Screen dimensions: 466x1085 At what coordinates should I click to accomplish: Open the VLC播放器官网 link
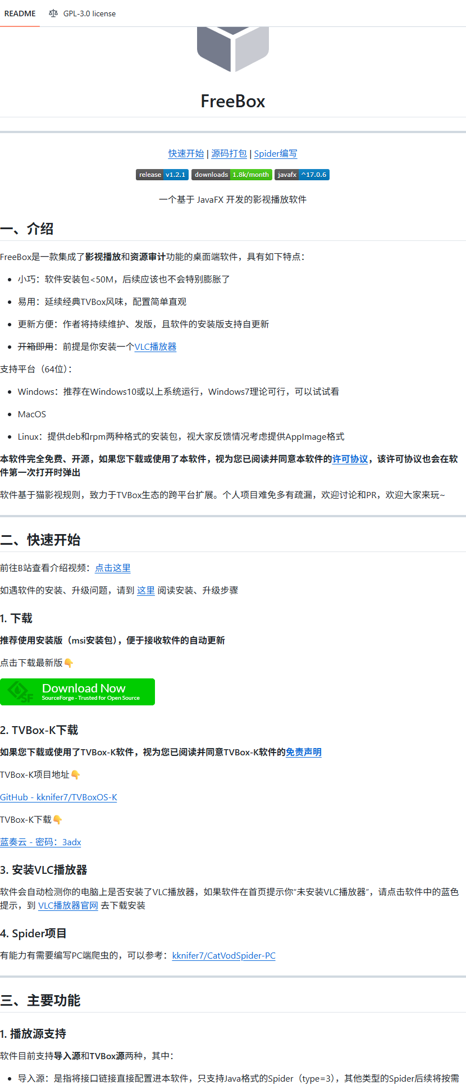pos(68,905)
